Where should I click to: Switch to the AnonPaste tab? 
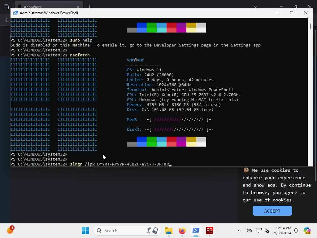click(49, 6)
